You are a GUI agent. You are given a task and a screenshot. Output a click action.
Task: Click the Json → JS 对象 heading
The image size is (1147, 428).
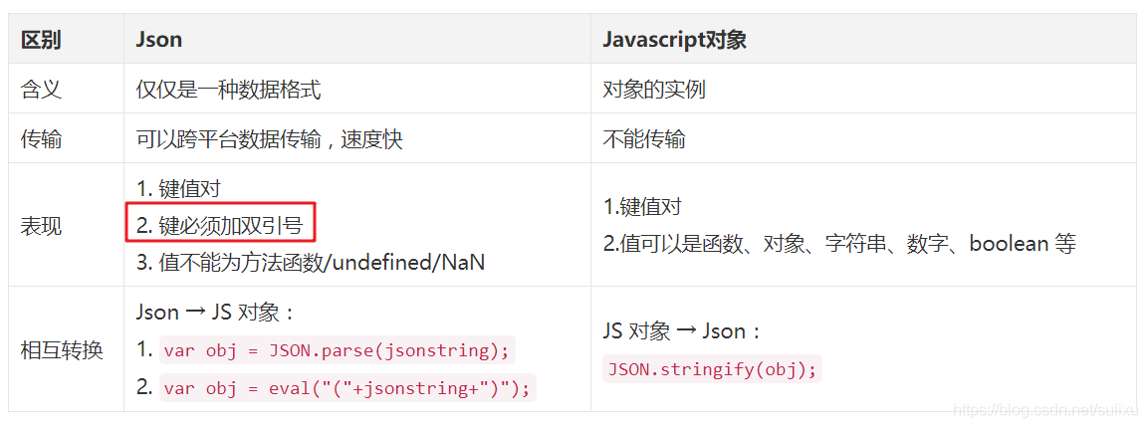[x=215, y=313]
